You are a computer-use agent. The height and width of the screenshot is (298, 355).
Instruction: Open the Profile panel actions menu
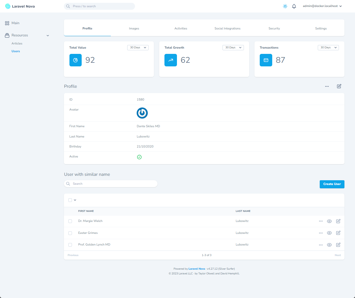(x=327, y=86)
